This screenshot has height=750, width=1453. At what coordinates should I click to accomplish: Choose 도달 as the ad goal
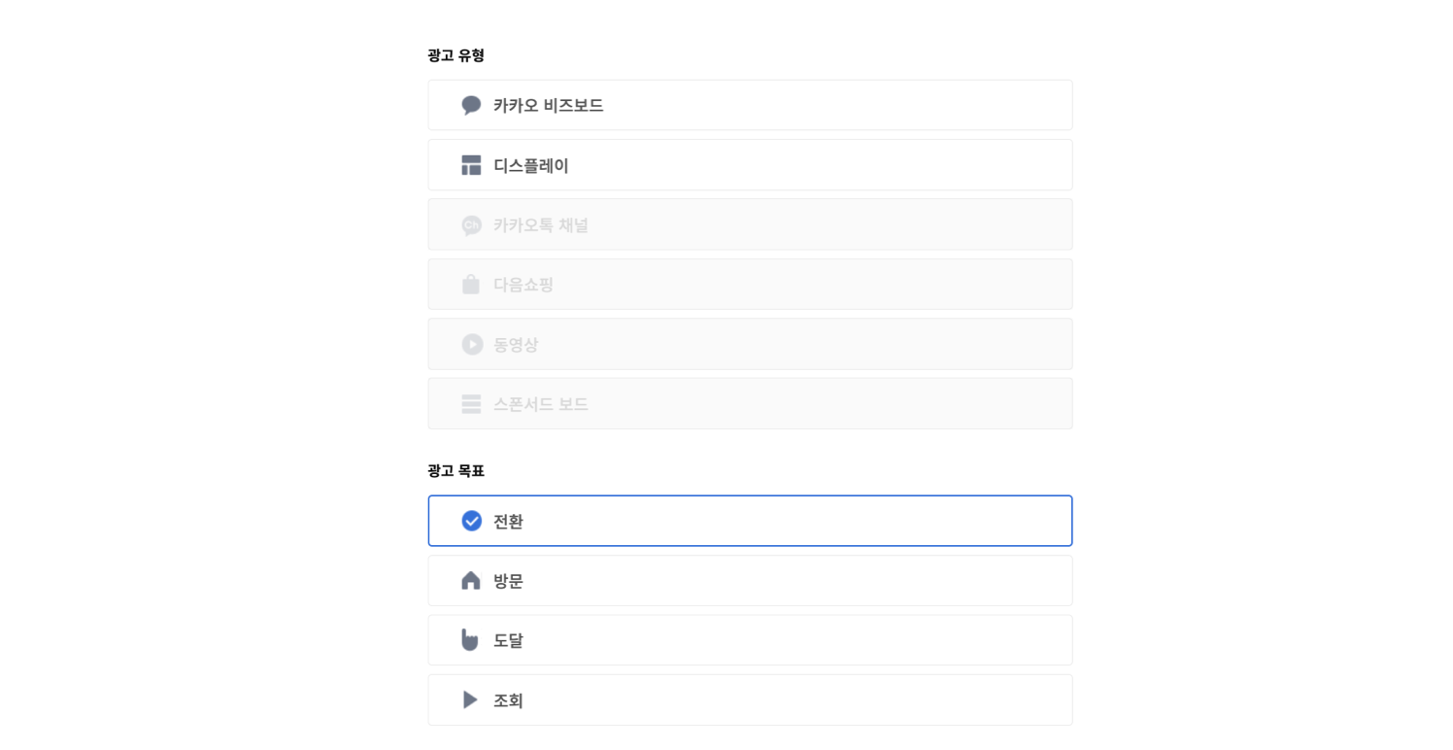point(750,640)
